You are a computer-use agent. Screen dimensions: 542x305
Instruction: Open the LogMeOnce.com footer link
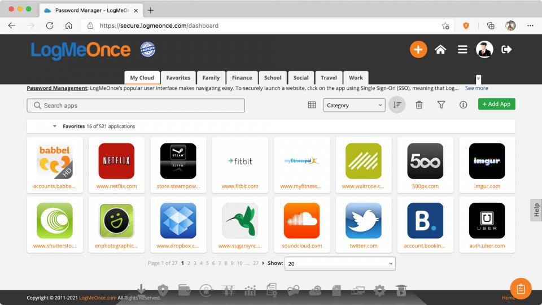[x=98, y=298]
